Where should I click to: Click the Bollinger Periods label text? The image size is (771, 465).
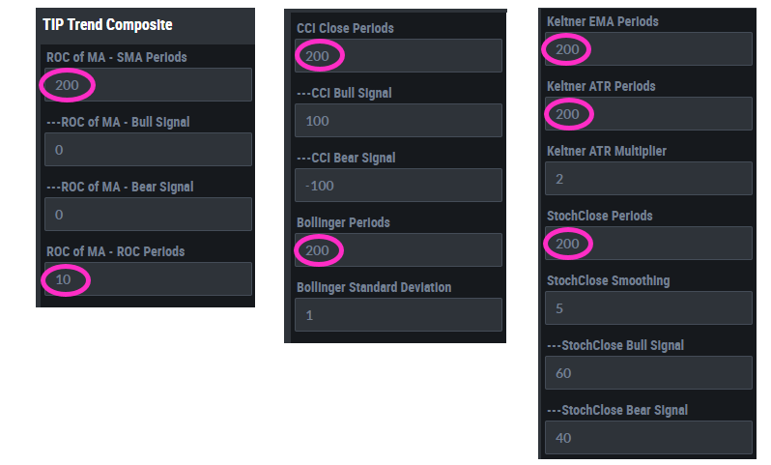(343, 223)
